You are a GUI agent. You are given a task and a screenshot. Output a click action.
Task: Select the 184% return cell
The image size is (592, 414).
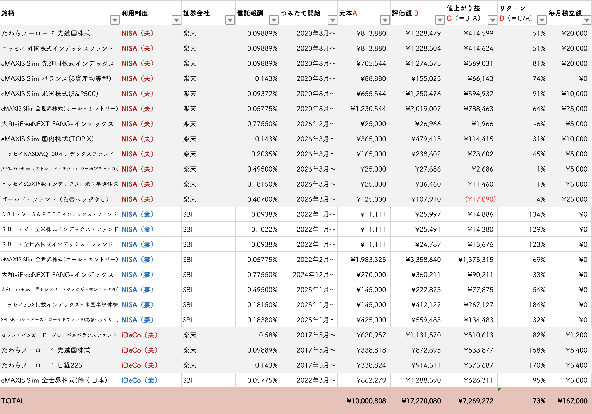coord(522,305)
